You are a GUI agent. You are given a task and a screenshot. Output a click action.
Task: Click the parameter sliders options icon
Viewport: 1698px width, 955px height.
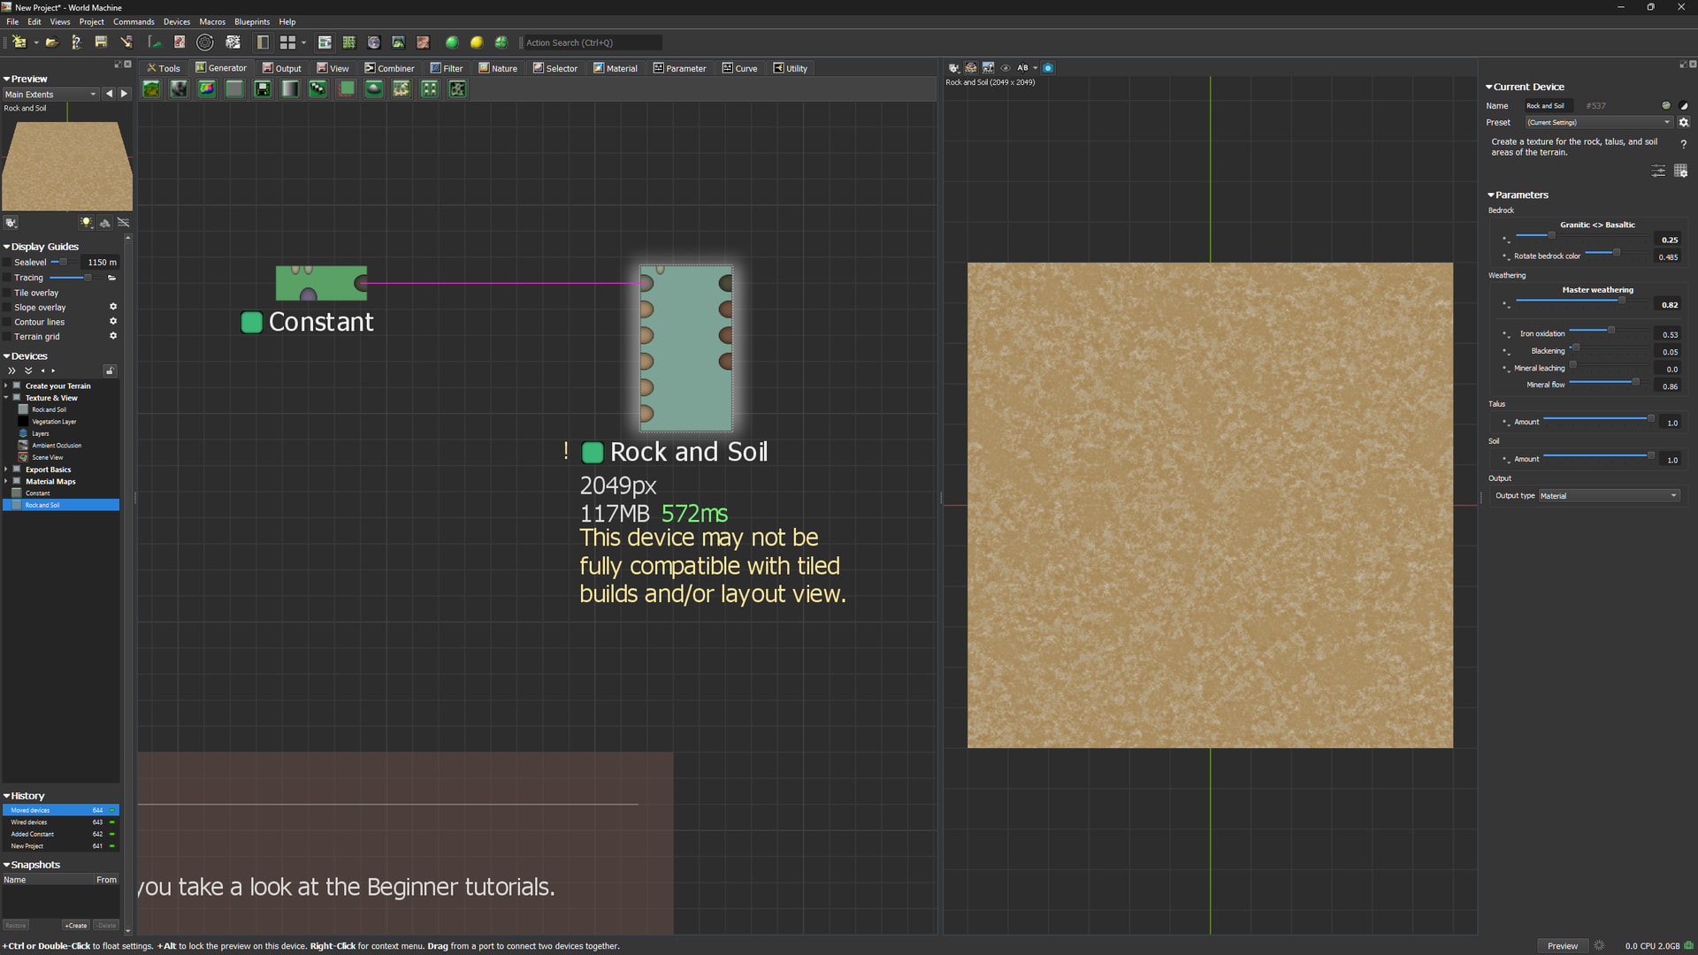tap(1658, 171)
